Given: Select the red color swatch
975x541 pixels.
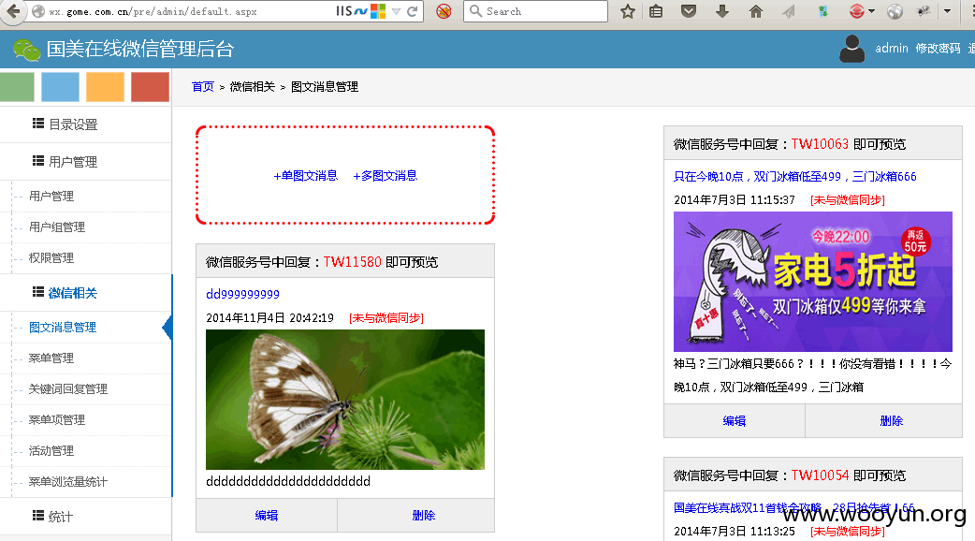Looking at the screenshot, I should pos(150,86).
